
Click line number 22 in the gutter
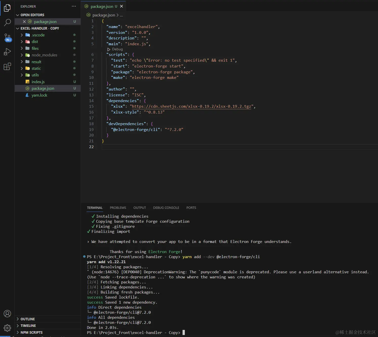91,147
